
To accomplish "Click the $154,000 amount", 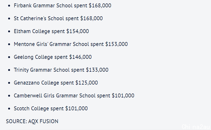I will 78,32.
